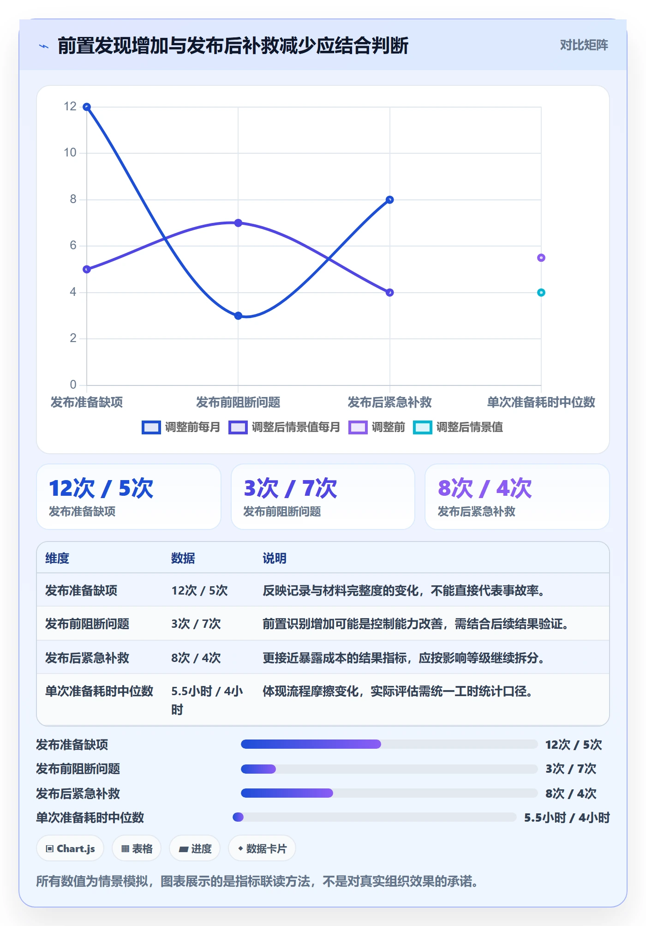The image size is (646, 926).
Task: Click the blue data point at value 12
Action: point(87,107)
